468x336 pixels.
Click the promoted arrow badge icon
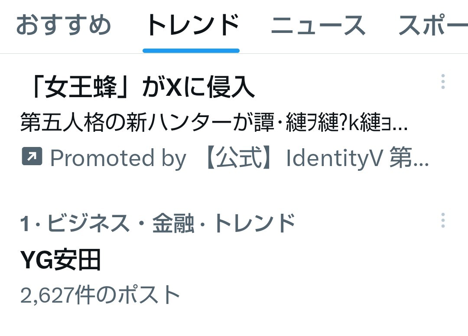[x=32, y=156]
